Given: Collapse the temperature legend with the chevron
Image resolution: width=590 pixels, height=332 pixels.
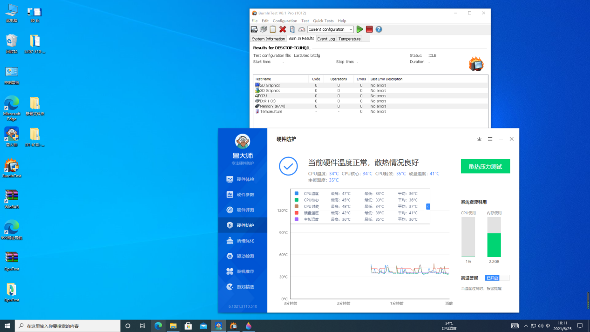Looking at the screenshot, I should click(x=427, y=206).
